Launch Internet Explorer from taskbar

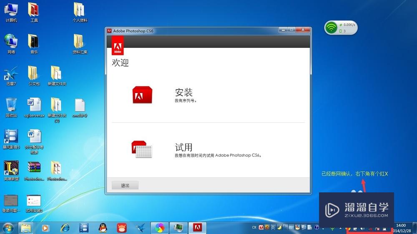tap(65, 228)
